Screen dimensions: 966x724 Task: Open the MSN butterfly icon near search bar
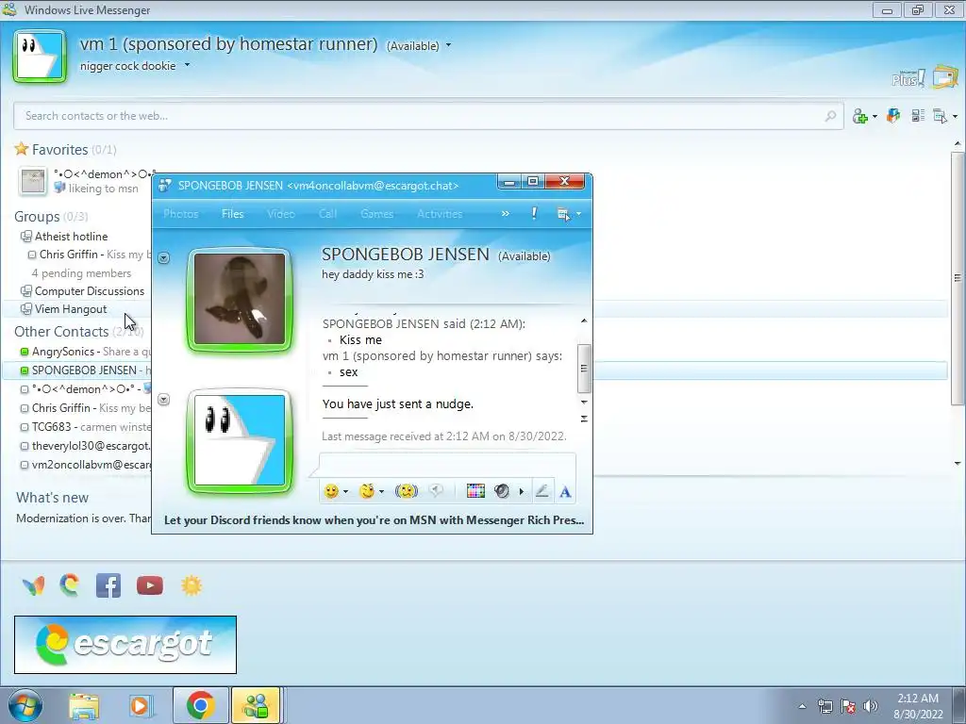893,116
